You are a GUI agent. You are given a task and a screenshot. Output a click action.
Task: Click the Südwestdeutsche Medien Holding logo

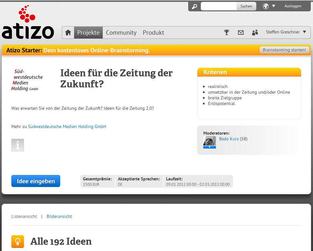(27, 80)
